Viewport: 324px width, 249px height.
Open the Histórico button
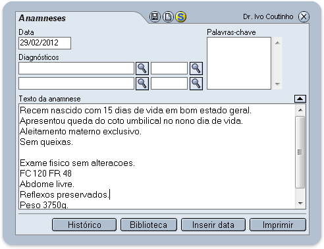[84, 225]
